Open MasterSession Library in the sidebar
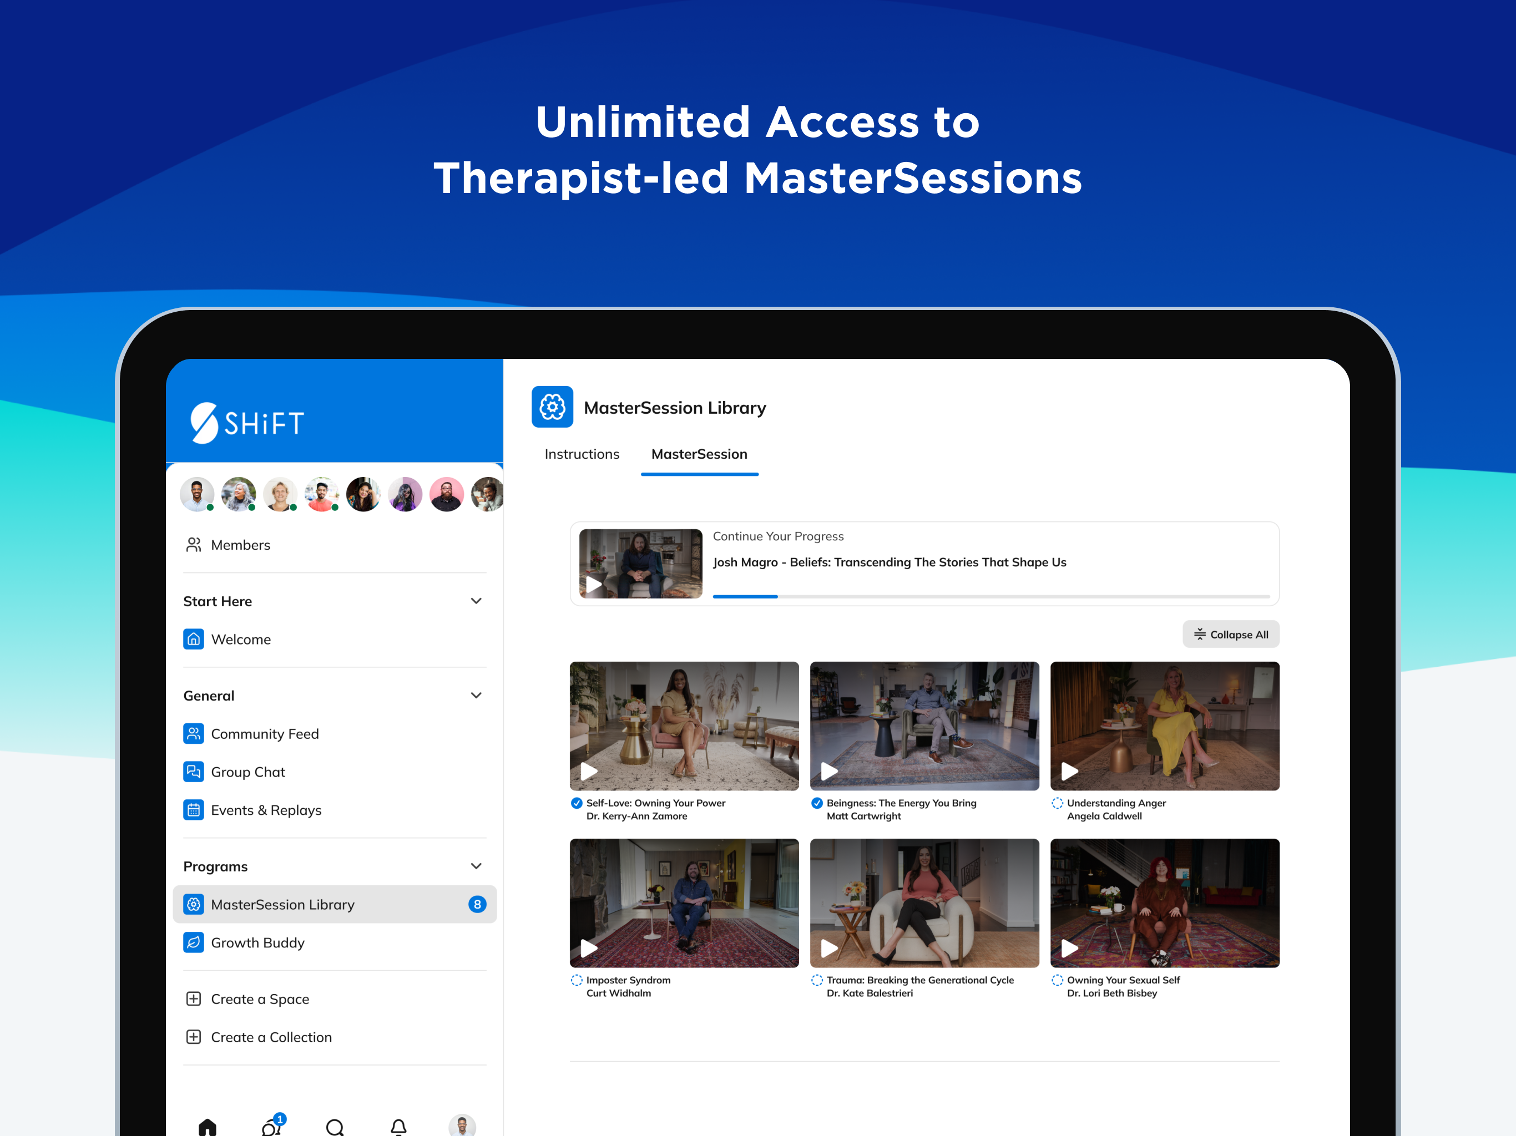Viewport: 1516px width, 1136px height. tap(335, 904)
